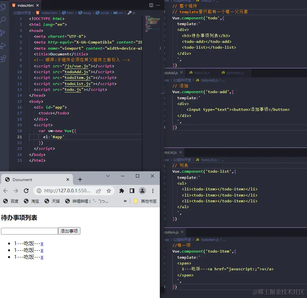The image size is (307, 298).
Task: Click the body breadcrumb symbol
Action: pos(85,13)
